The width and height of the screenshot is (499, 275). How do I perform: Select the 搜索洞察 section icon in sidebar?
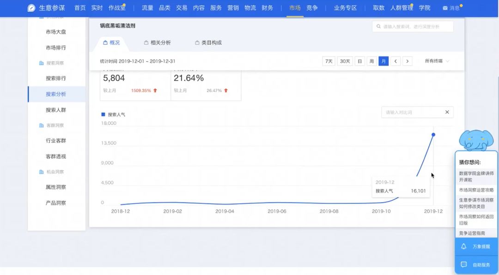click(42, 63)
